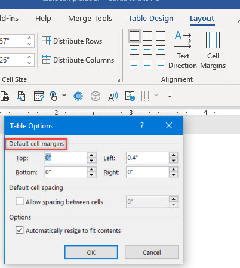Image resolution: width=240 pixels, height=268 pixels.
Task: Increase the Bottom margin value
Action: pos(91,170)
